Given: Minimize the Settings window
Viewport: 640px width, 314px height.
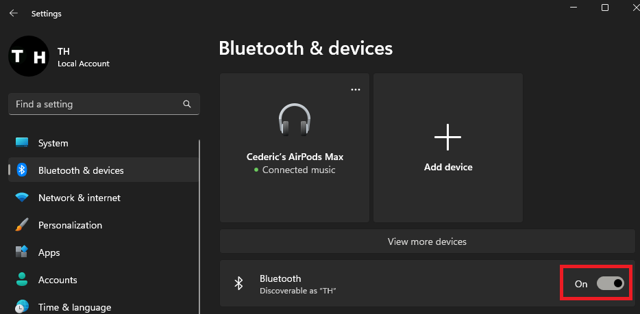Looking at the screenshot, I should pos(574,8).
